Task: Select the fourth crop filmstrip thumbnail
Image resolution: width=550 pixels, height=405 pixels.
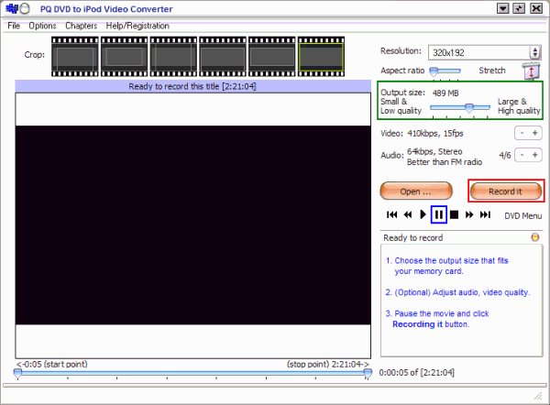Action: [x=223, y=57]
